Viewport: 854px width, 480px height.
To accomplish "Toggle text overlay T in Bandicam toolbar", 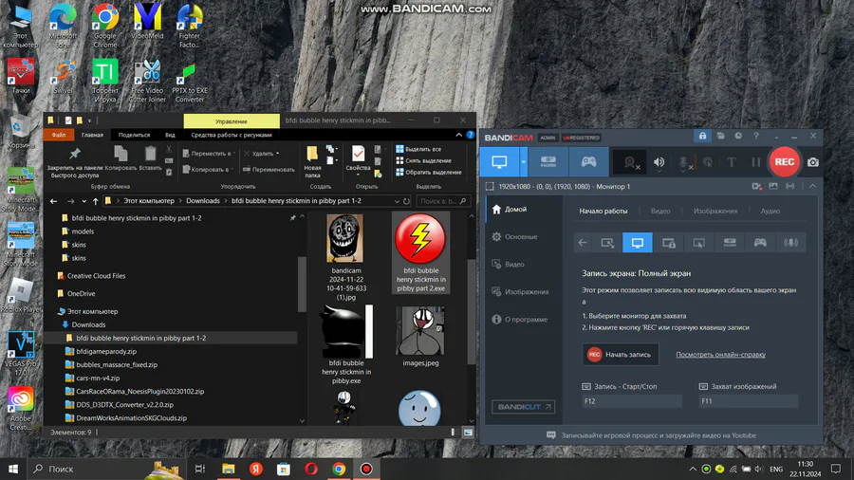I will tap(732, 162).
